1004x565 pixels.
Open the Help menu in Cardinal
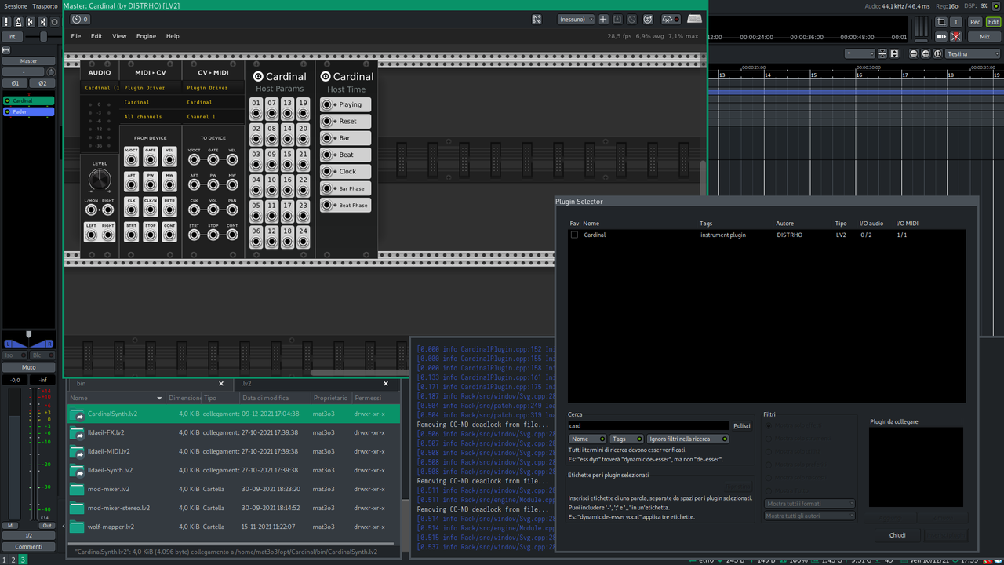(173, 36)
